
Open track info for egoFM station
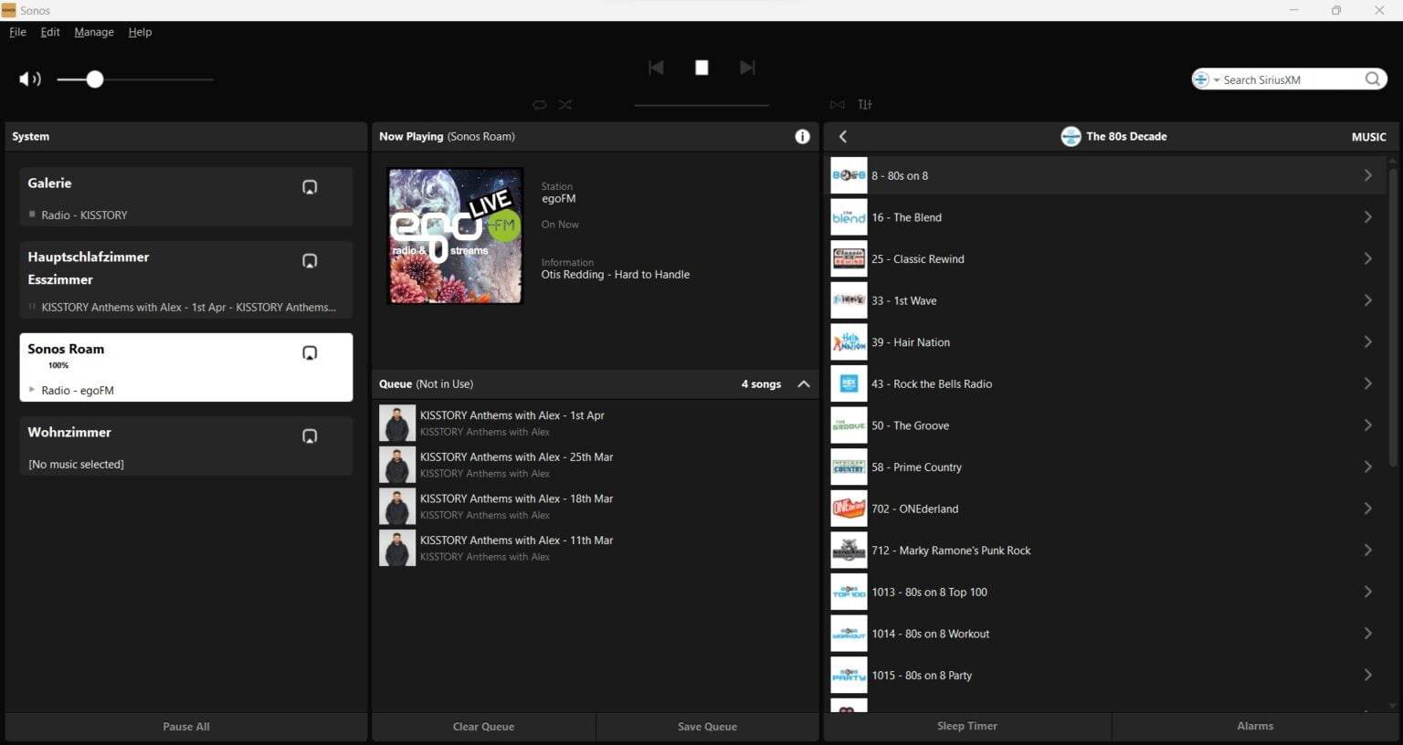point(801,136)
